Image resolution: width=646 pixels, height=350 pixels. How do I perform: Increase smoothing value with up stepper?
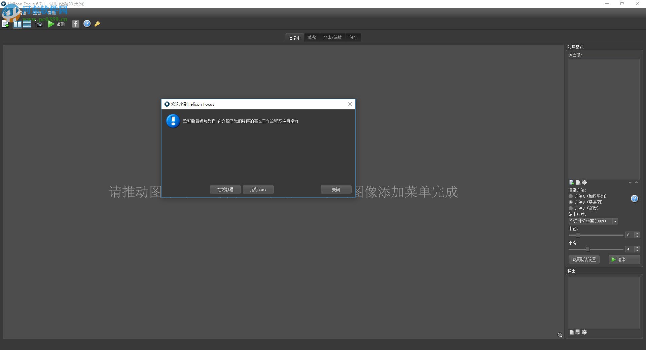pos(637,247)
